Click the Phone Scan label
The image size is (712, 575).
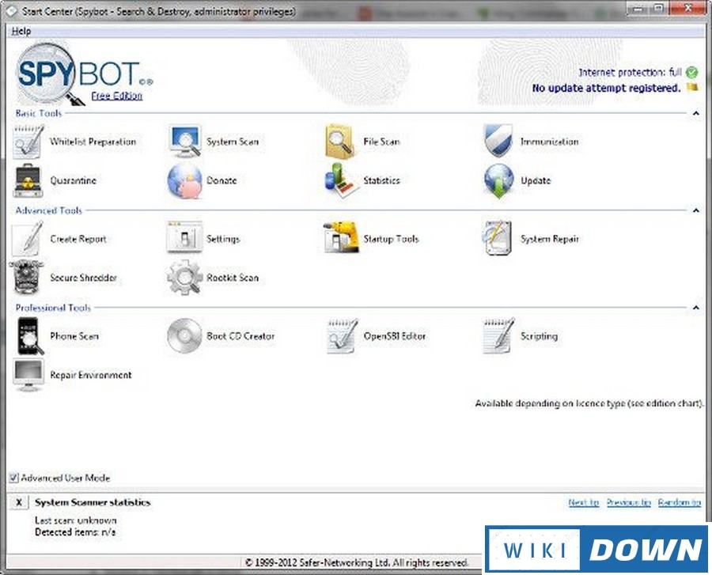click(74, 336)
